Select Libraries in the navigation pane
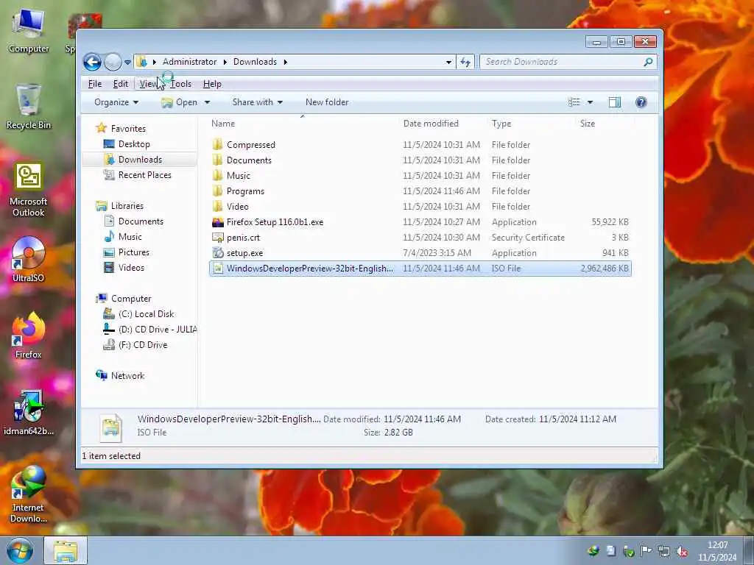 click(127, 206)
